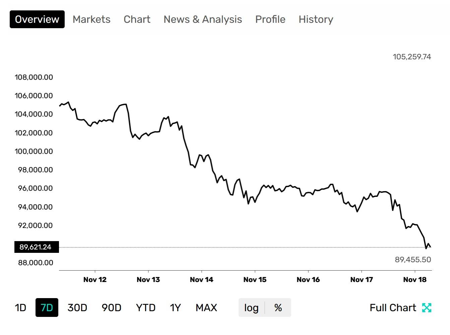Switch to the Markets tab
The height and width of the screenshot is (335, 450).
[x=91, y=19]
